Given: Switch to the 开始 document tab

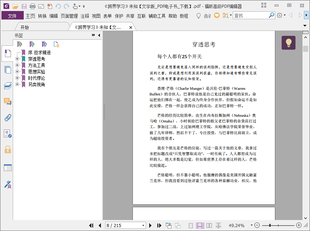Looking at the screenshot, I should point(24,27).
